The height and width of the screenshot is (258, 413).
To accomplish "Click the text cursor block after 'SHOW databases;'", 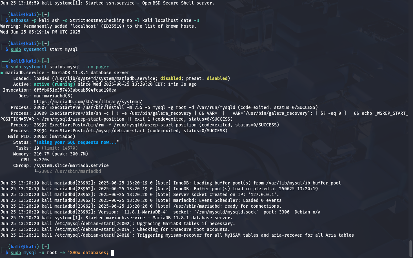I will [x=113, y=253].
